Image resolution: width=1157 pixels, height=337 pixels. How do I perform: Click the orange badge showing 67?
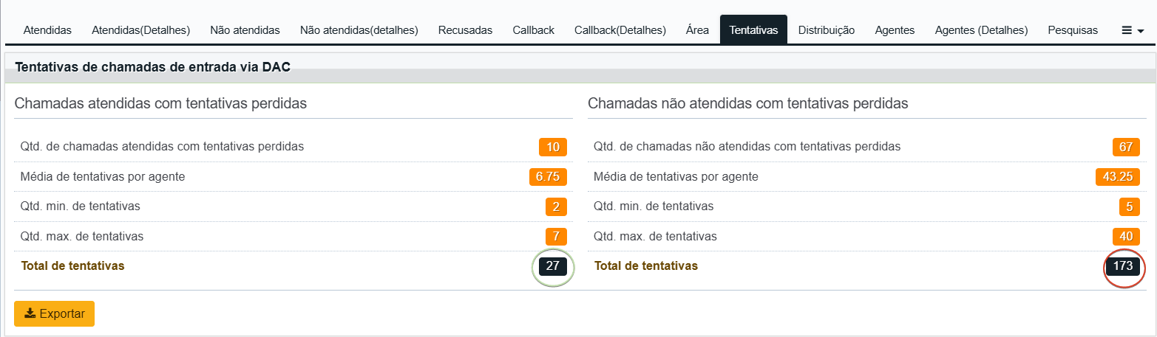pos(1126,147)
